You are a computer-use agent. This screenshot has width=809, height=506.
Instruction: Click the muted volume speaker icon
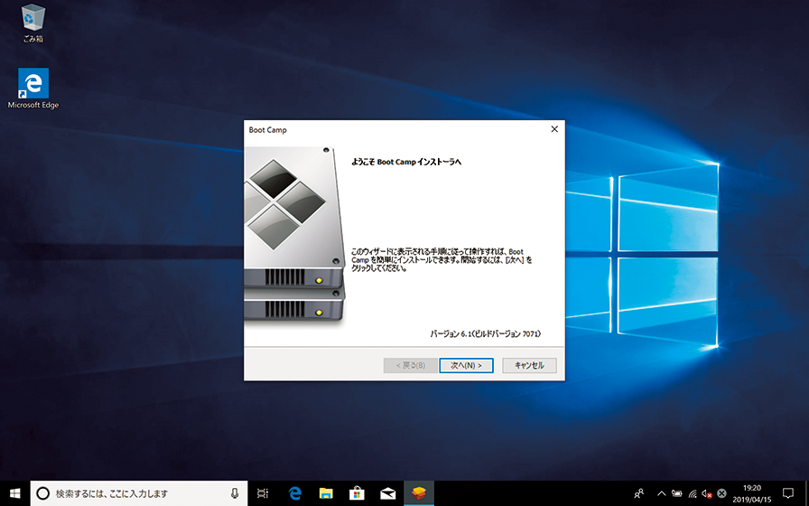[x=706, y=493]
